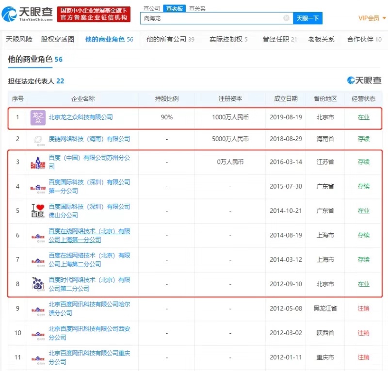Screen dimensions: 388x371
Task: Click Baidu logo in 重庆分公司 row
Action: pyautogui.click(x=38, y=360)
